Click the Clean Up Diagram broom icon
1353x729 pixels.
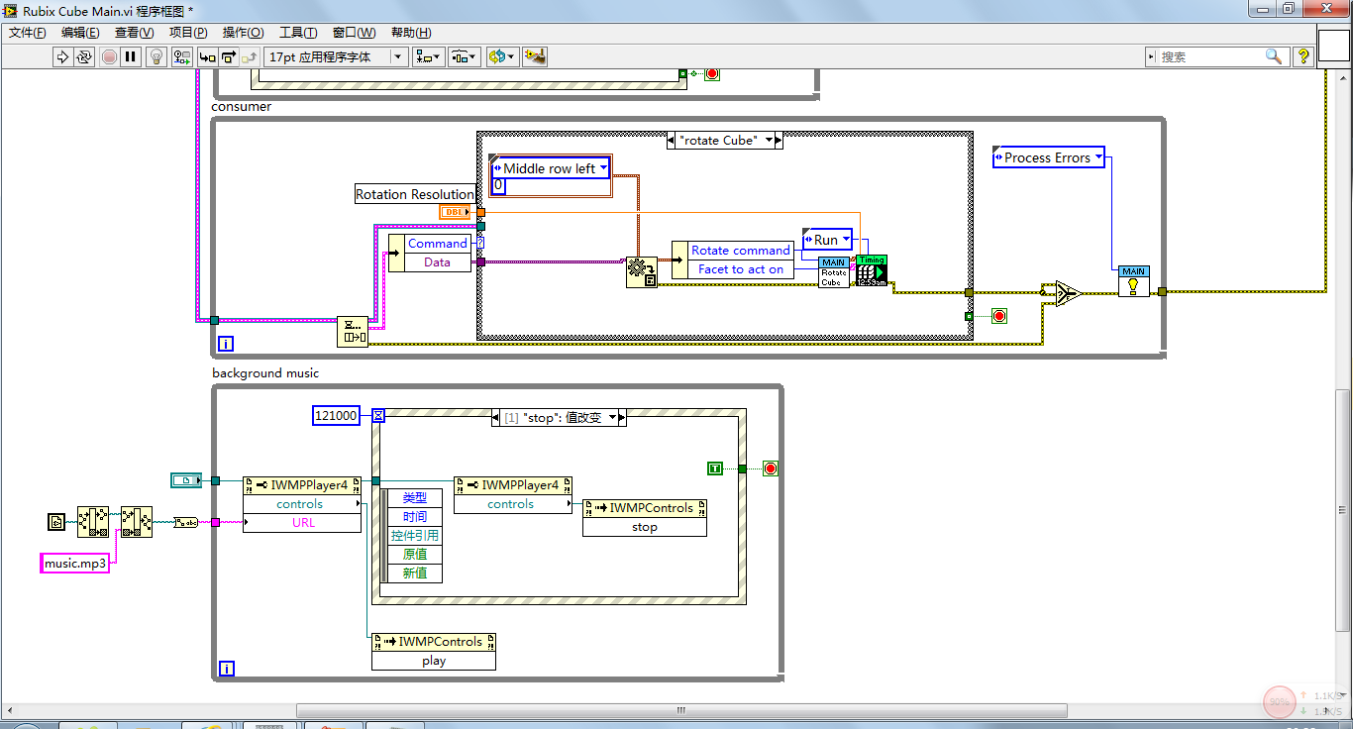coord(535,56)
